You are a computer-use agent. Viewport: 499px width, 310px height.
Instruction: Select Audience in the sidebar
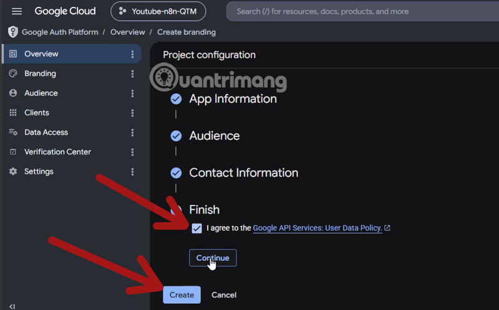click(72, 93)
